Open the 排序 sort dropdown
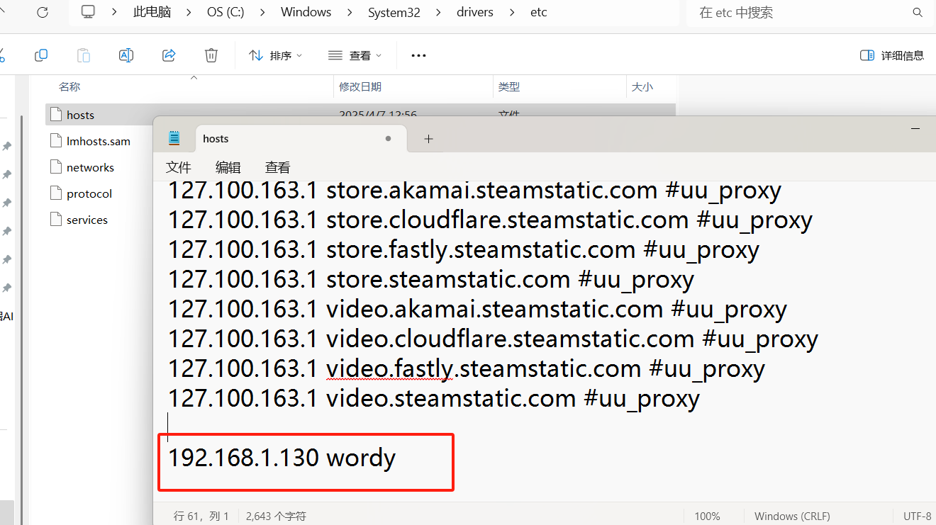This screenshot has height=525, width=936. 276,55
